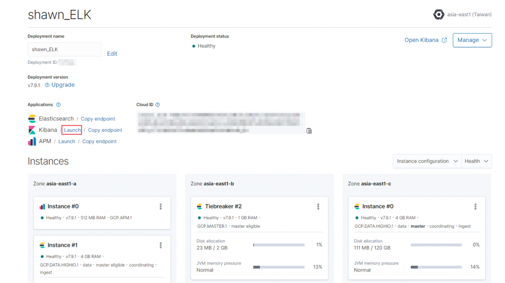
Task: Click Edit next to deployment name
Action: point(112,54)
